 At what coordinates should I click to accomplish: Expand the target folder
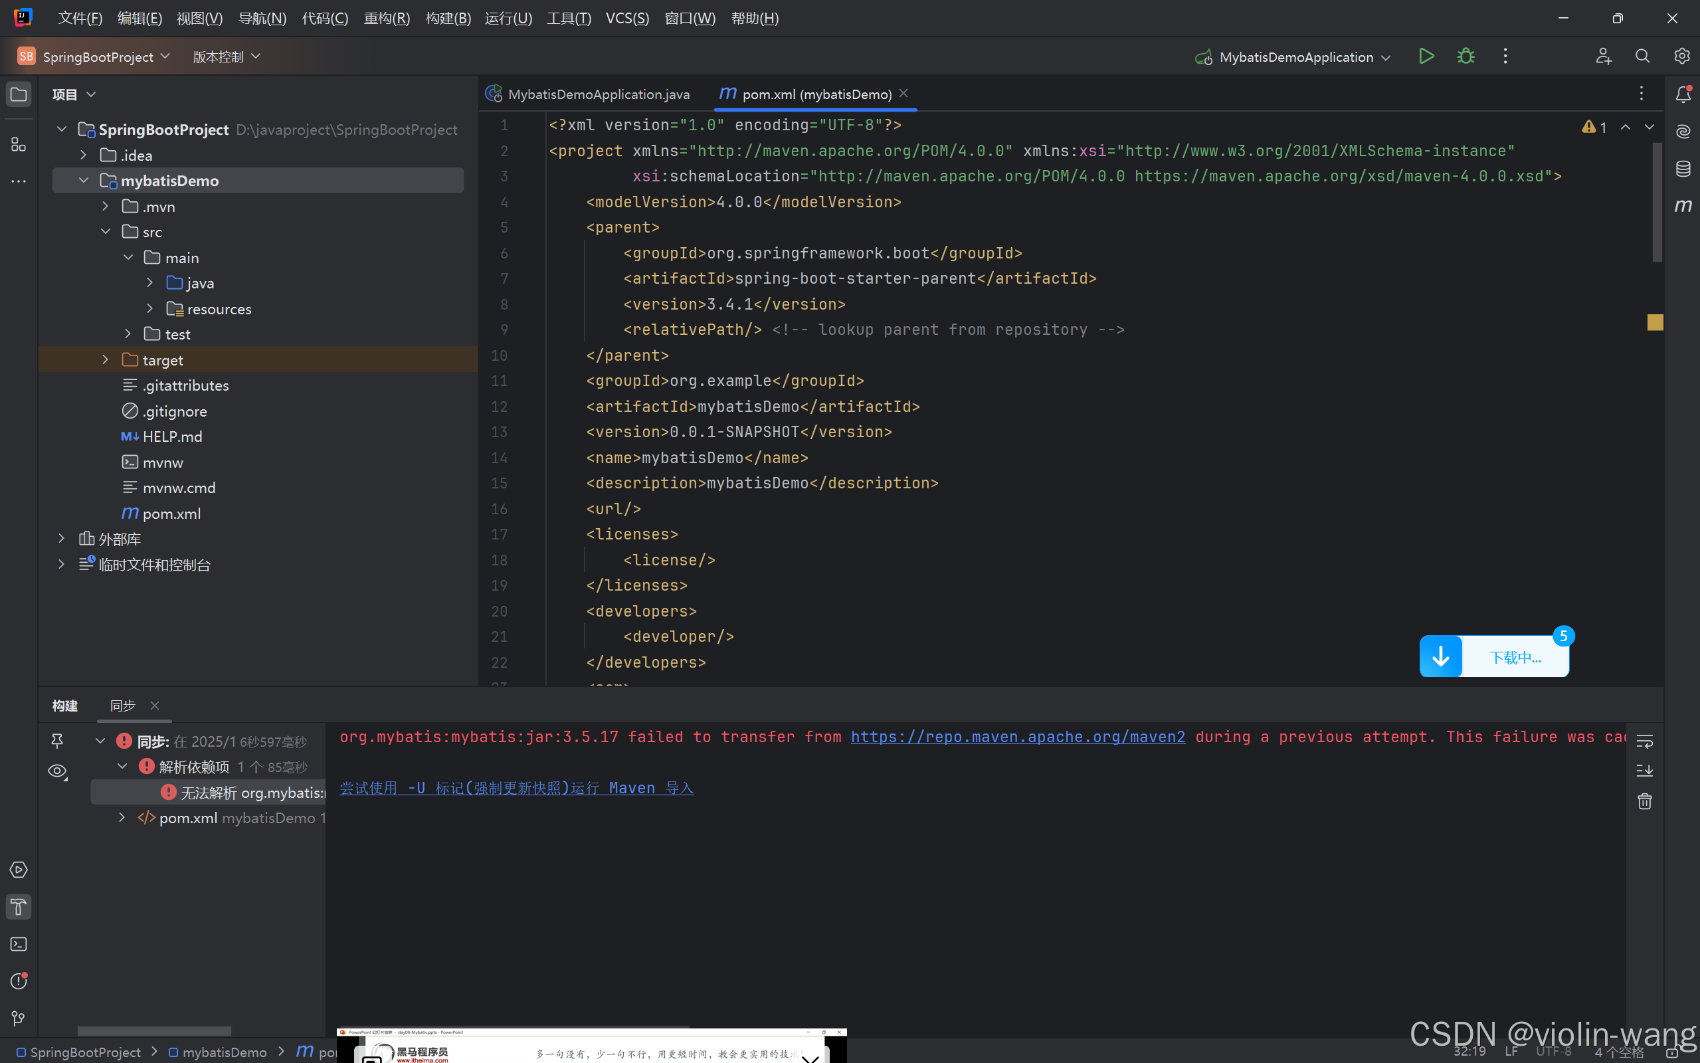106,360
